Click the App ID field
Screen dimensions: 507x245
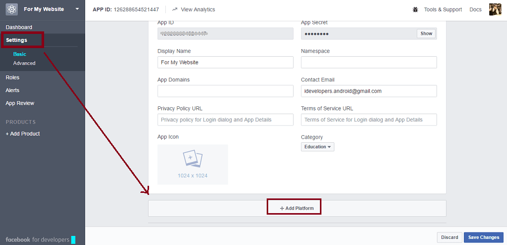click(x=226, y=33)
